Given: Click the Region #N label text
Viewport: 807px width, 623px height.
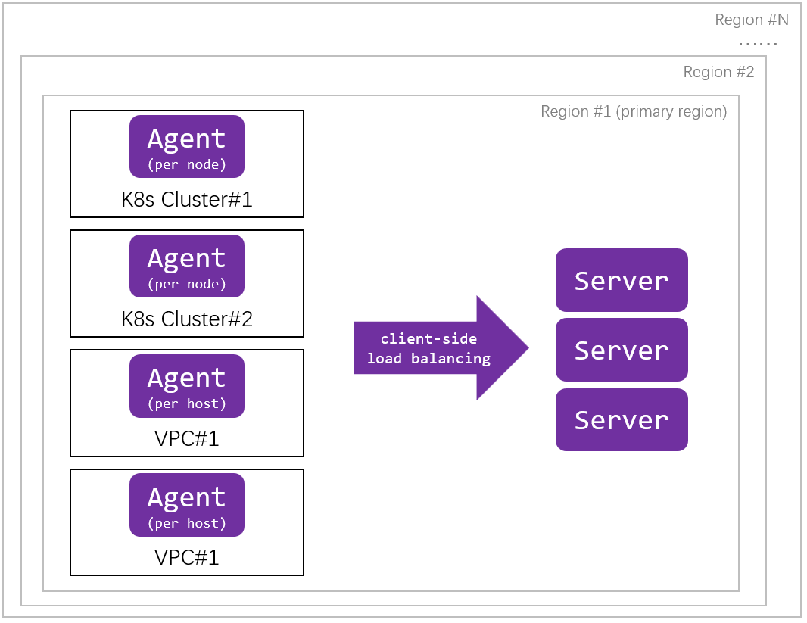Looking at the screenshot, I should pos(752,20).
